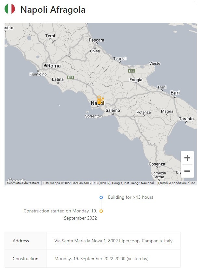Click the orange construction started timeline dot
Viewport: 202px width, 270px height.
(x=101, y=211)
